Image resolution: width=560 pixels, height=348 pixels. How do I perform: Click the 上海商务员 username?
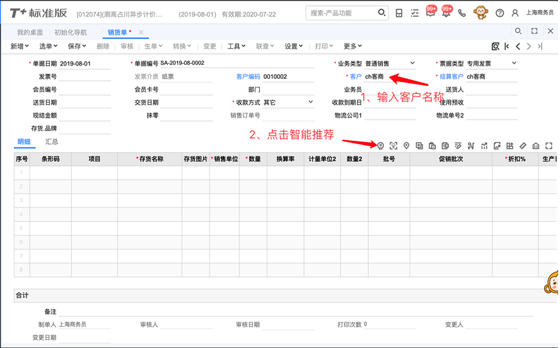[540, 13]
